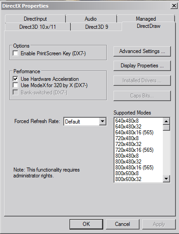Confirm with the OK button
This screenshot has width=179, height=234.
coord(86,224)
